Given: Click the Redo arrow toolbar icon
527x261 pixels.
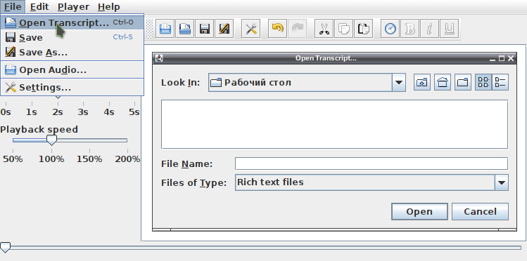Looking at the screenshot, I should 297,29.
